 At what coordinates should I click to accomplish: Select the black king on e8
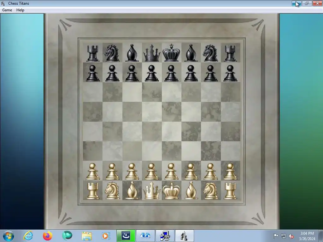tap(171, 53)
